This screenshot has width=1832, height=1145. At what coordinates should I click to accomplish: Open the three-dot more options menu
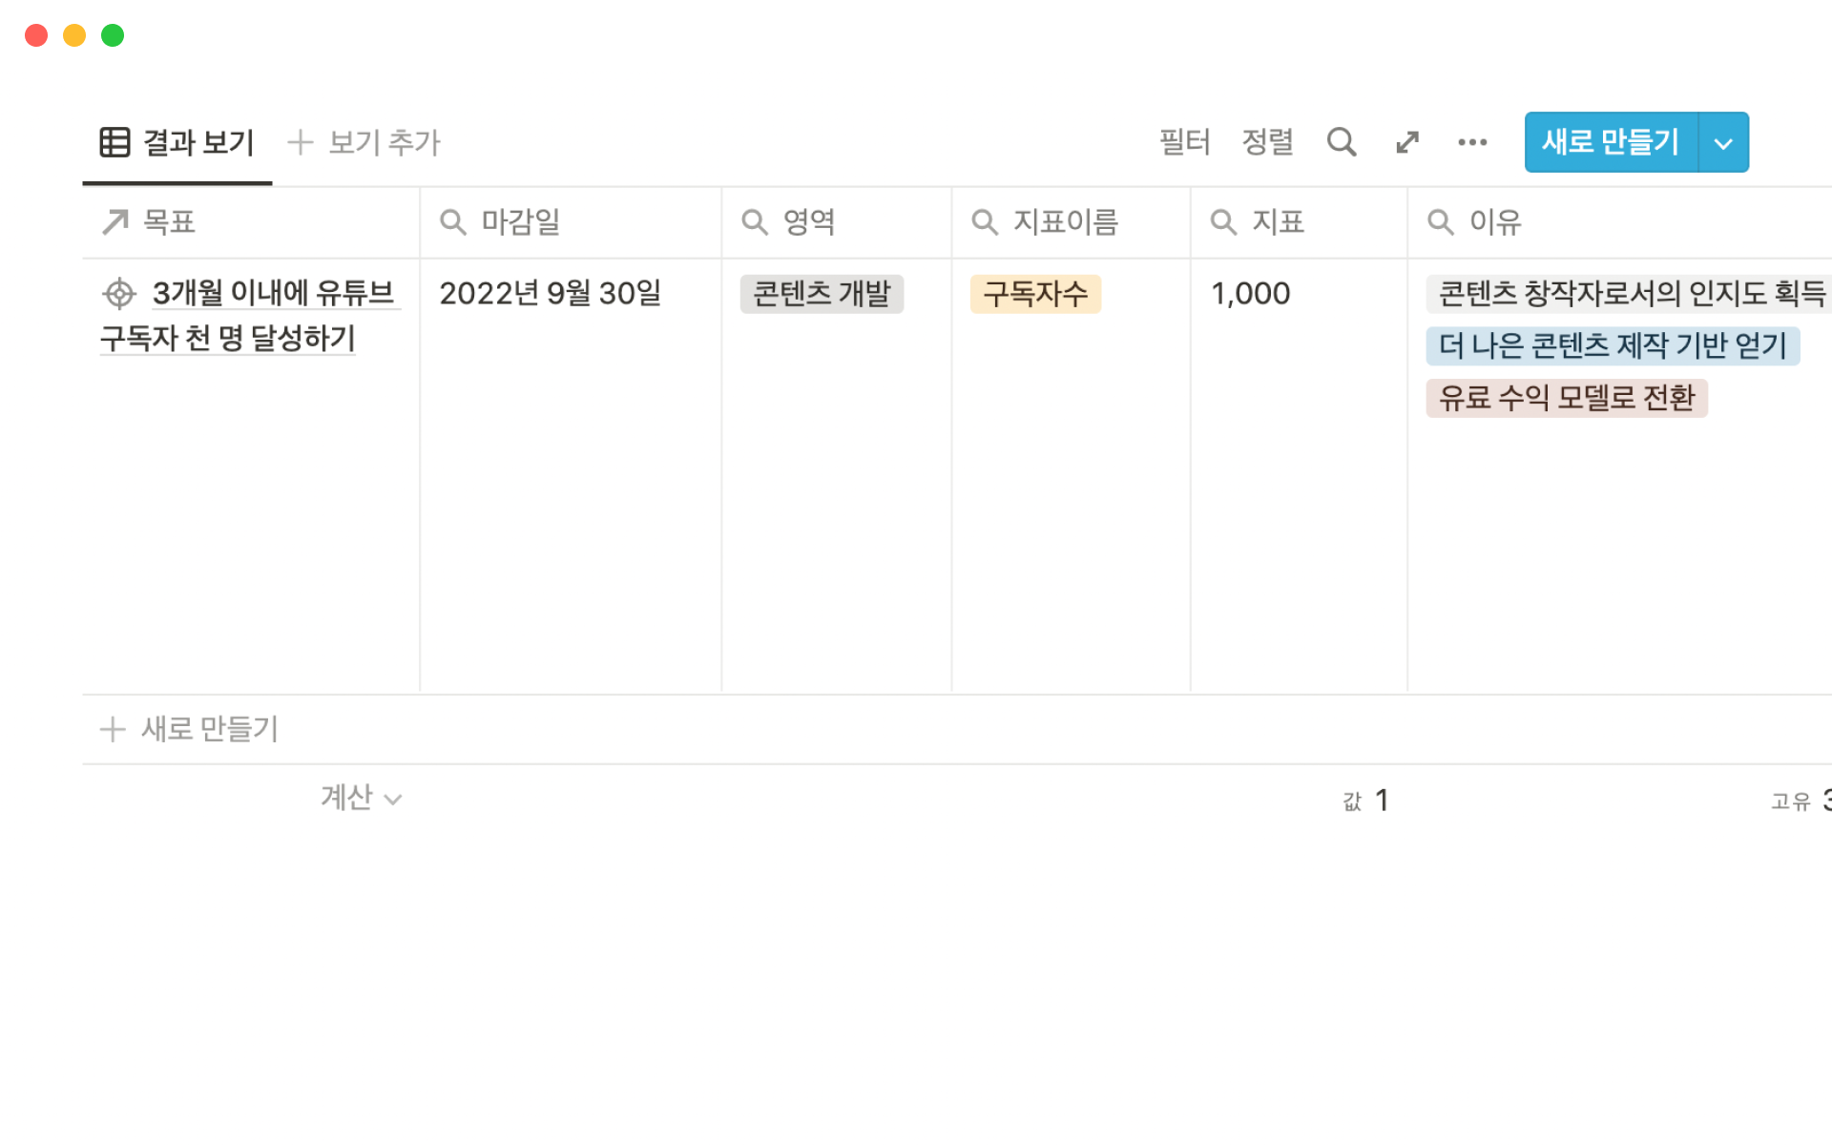tap(1471, 142)
